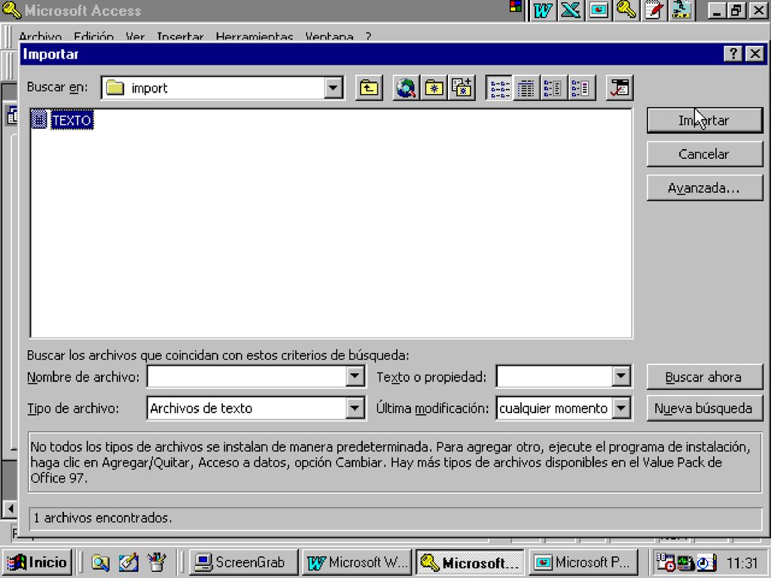Click the Importar button

705,120
